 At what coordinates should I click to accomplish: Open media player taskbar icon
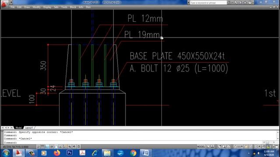coord(44,153)
